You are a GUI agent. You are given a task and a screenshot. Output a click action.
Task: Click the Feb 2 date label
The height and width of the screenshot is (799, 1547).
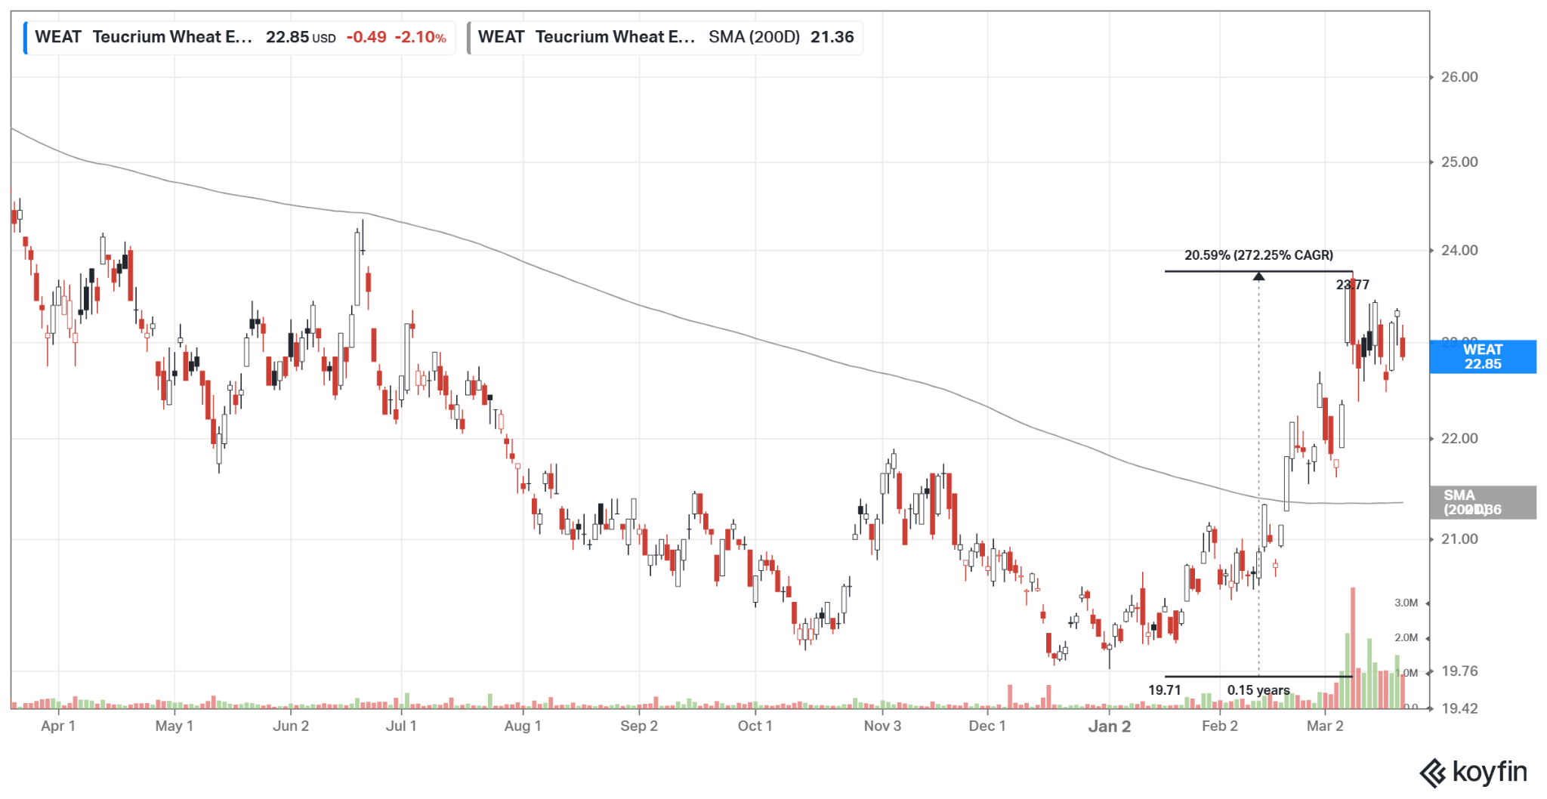click(x=1220, y=726)
